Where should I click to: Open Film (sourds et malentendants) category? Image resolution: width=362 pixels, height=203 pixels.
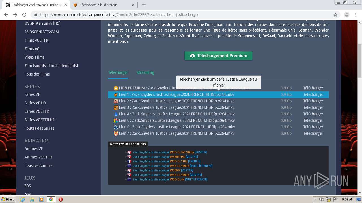point(51,66)
